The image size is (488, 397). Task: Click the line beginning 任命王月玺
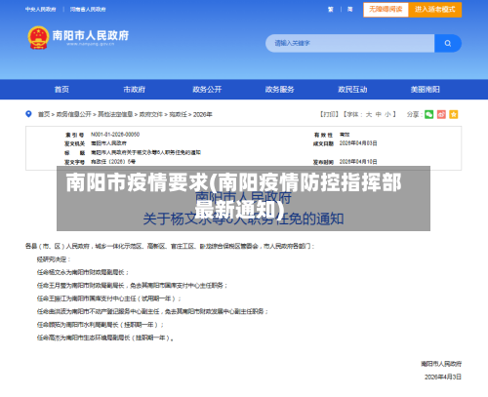[x=132, y=286]
